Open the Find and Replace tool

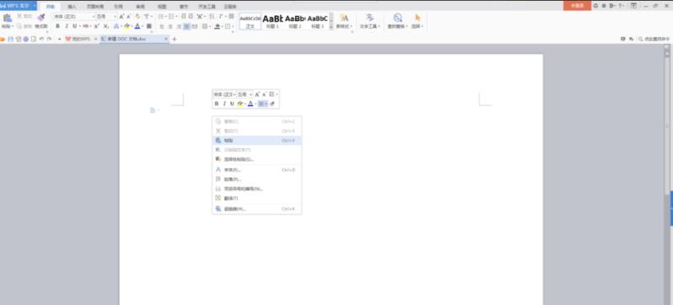[x=398, y=20]
